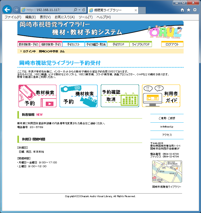Open the 利用者ガイド monitor banner
The width and height of the screenshot is (201, 213).
[161, 96]
